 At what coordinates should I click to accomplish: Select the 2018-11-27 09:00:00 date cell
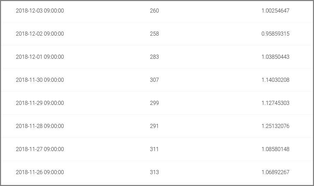[40, 149]
